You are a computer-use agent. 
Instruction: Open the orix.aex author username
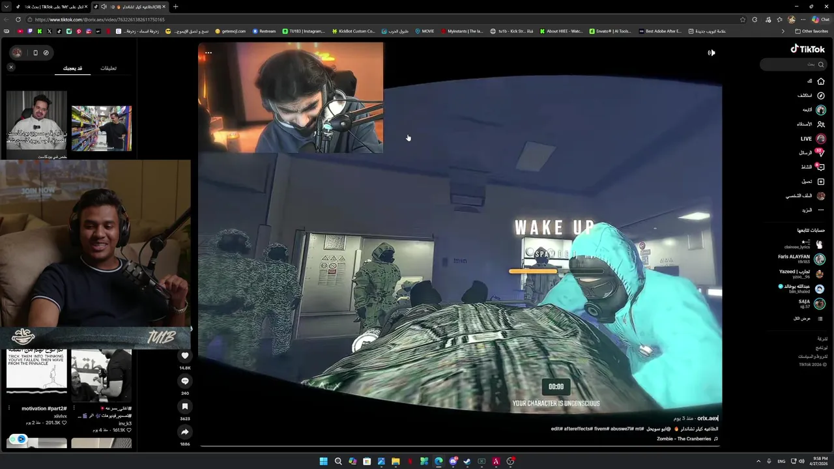(x=708, y=419)
